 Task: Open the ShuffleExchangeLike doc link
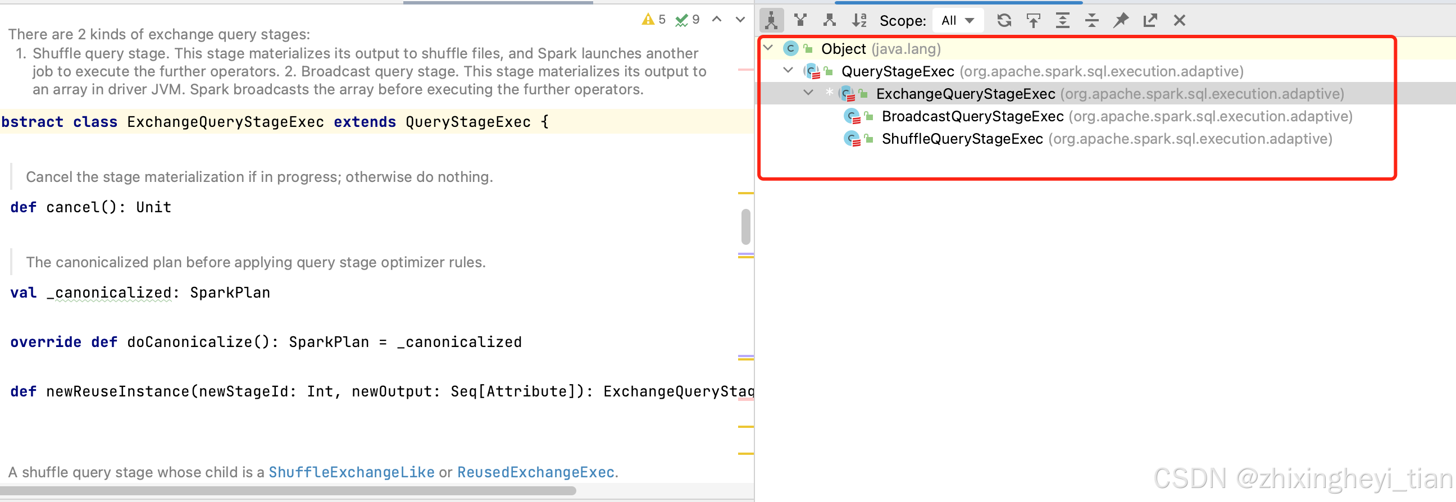352,472
